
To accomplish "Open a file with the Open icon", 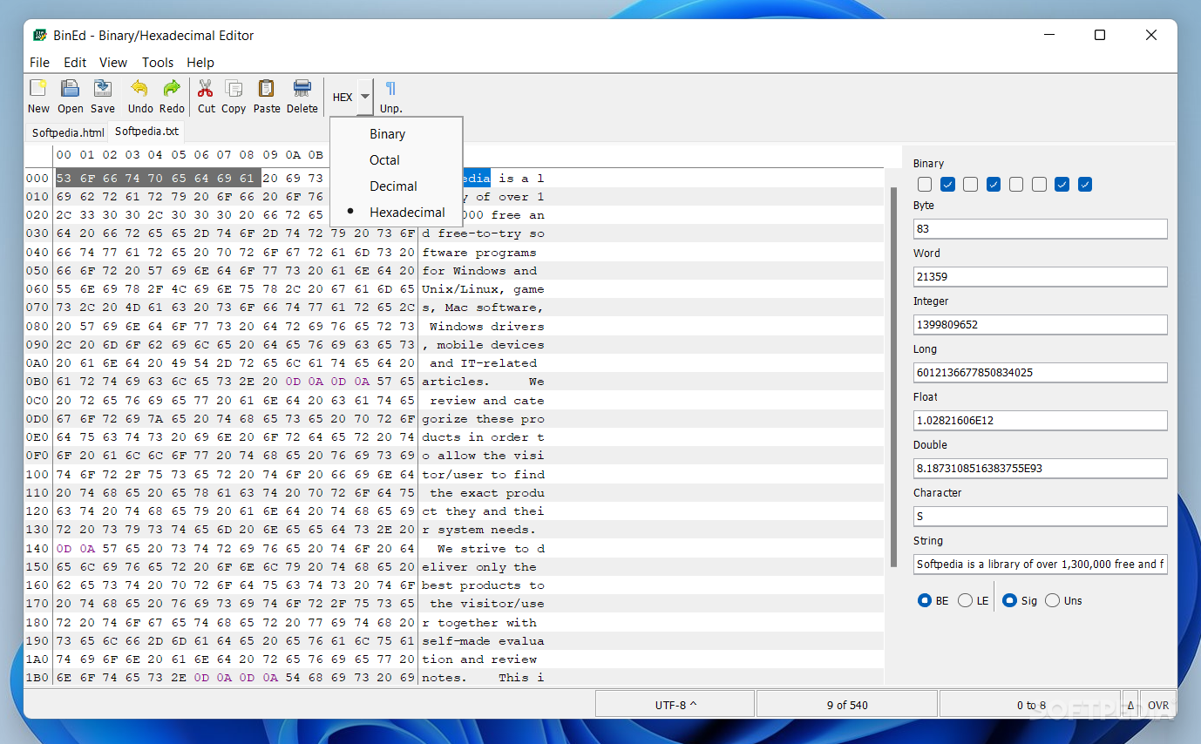I will click(71, 96).
